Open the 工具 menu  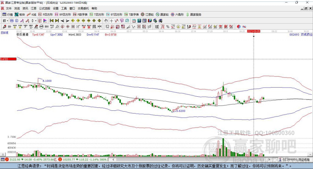click(64, 8)
